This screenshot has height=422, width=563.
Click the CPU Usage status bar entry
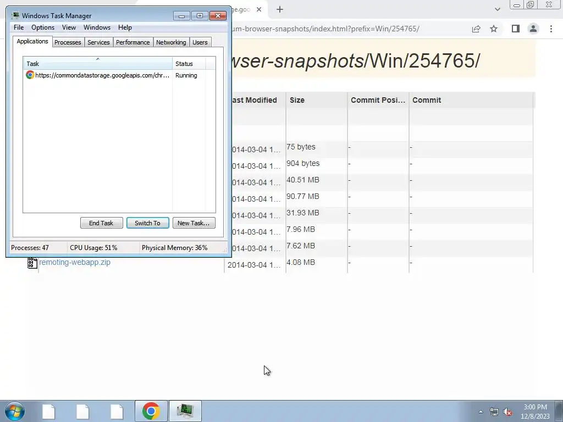coord(93,248)
